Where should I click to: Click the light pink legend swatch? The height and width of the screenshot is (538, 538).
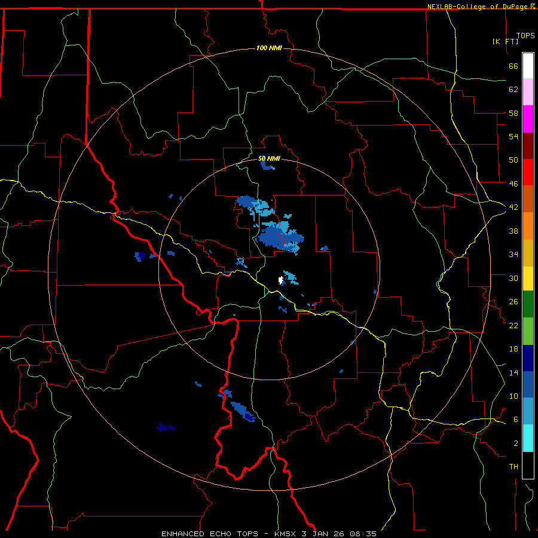click(528, 92)
